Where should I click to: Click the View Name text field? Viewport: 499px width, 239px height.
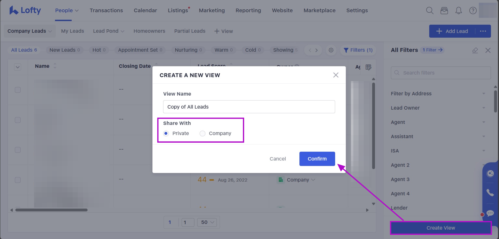pyautogui.click(x=249, y=107)
